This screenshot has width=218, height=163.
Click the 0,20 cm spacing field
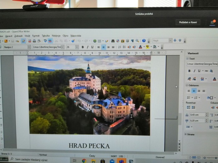(x=197, y=121)
